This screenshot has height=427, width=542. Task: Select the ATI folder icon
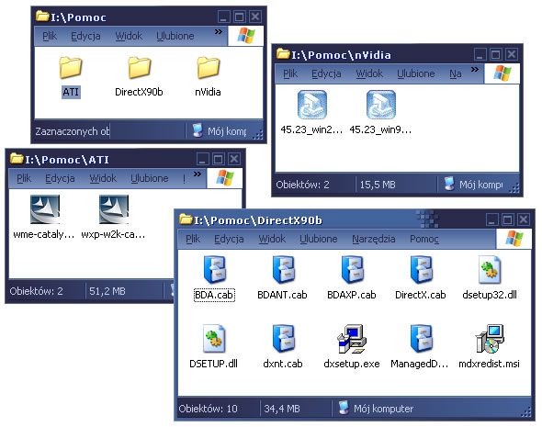pos(71,68)
